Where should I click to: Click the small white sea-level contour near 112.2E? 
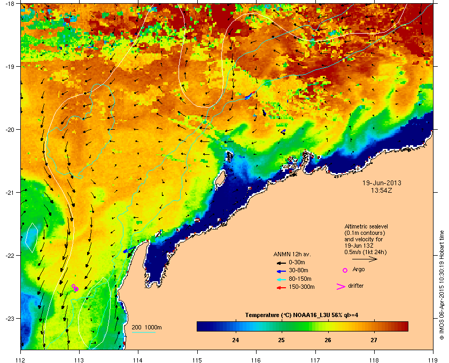point(32,238)
